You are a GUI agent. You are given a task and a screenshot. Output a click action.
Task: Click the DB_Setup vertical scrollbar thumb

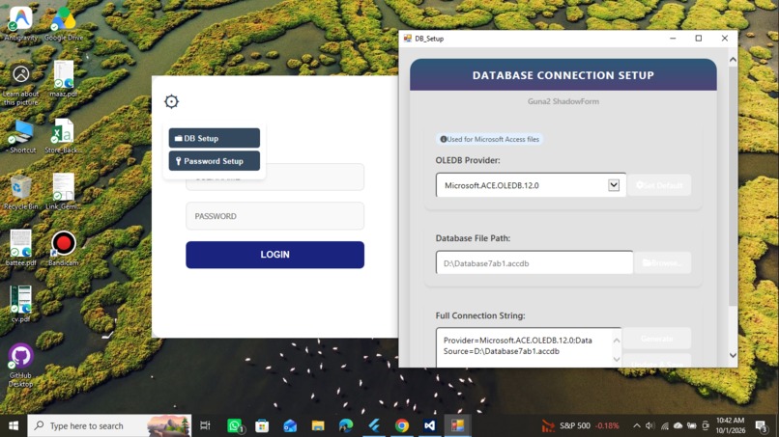pos(733,186)
